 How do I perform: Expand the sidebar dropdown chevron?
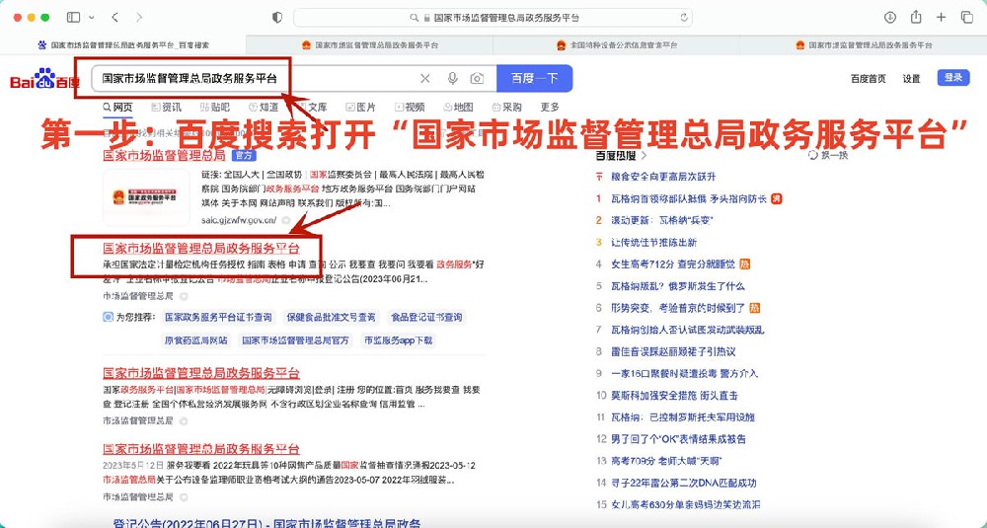tap(92, 18)
